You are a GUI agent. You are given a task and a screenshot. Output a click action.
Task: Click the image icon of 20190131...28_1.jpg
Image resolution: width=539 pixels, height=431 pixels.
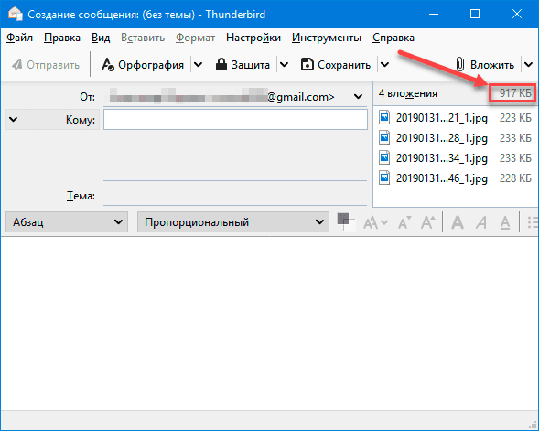click(384, 137)
